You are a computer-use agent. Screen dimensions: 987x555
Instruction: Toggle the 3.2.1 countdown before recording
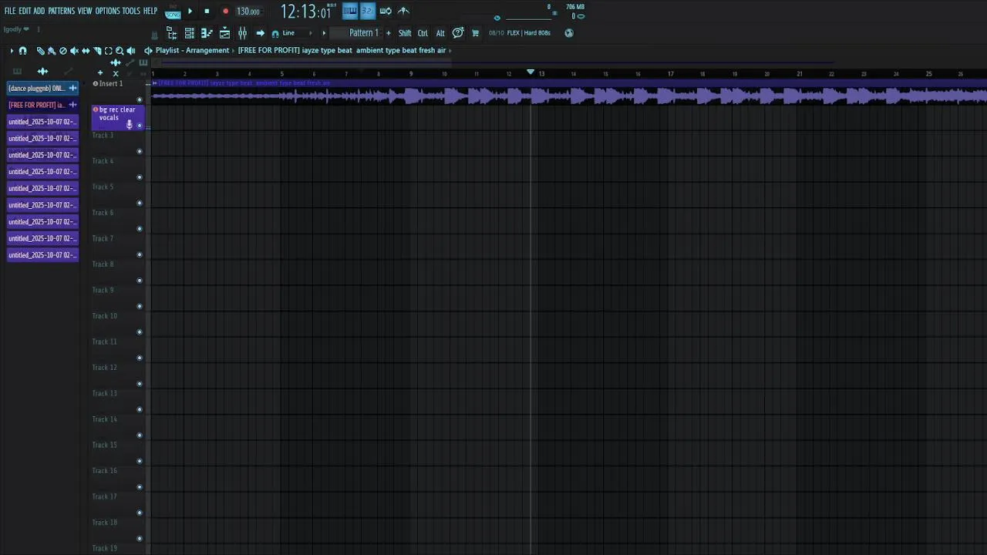pyautogui.click(x=367, y=11)
